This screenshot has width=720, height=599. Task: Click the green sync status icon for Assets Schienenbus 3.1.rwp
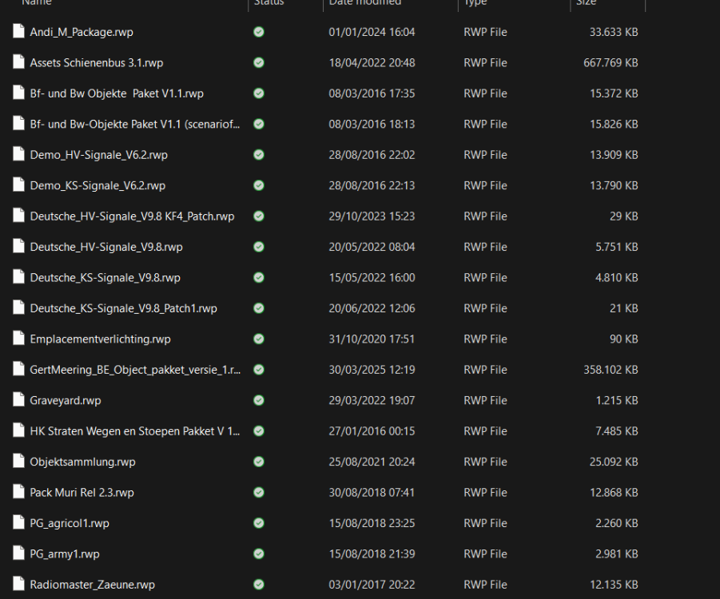[x=257, y=62]
